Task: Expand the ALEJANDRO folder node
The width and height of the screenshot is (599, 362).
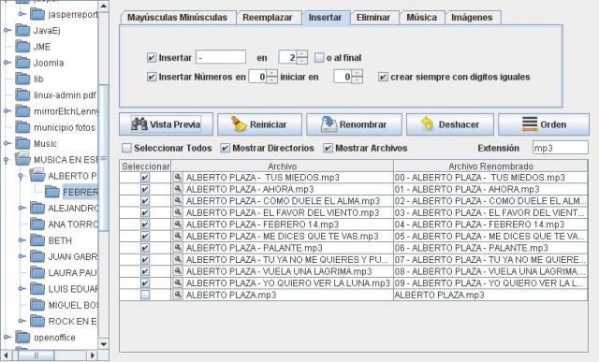Action: [22, 208]
